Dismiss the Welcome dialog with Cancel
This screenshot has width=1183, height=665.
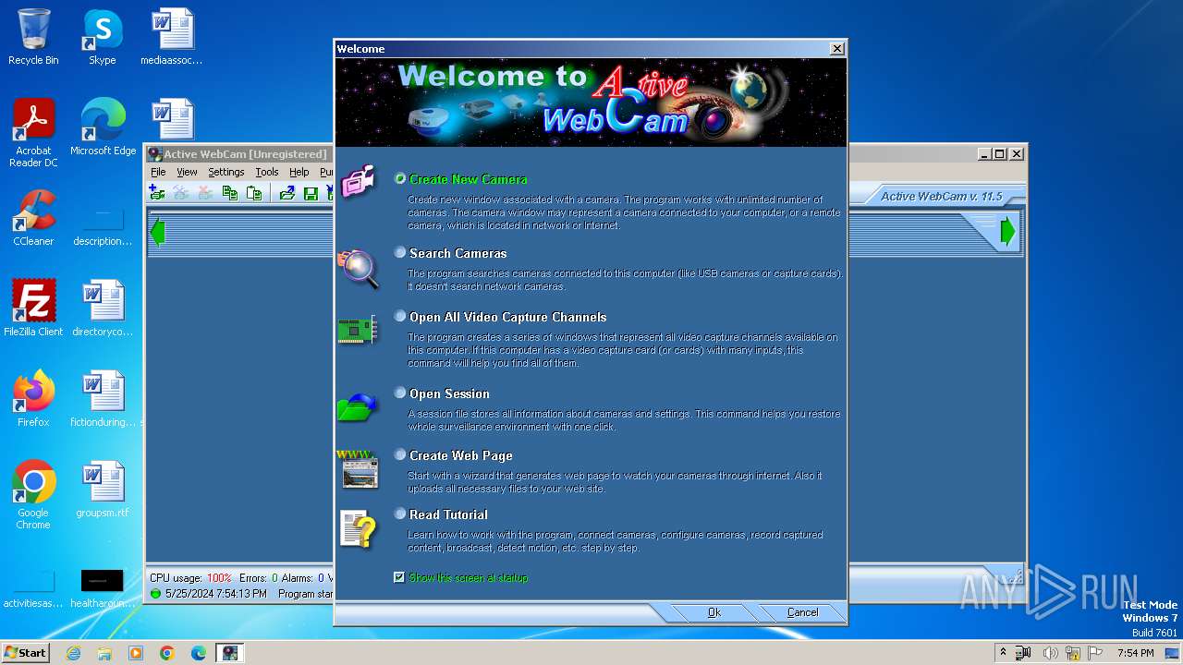tap(802, 612)
